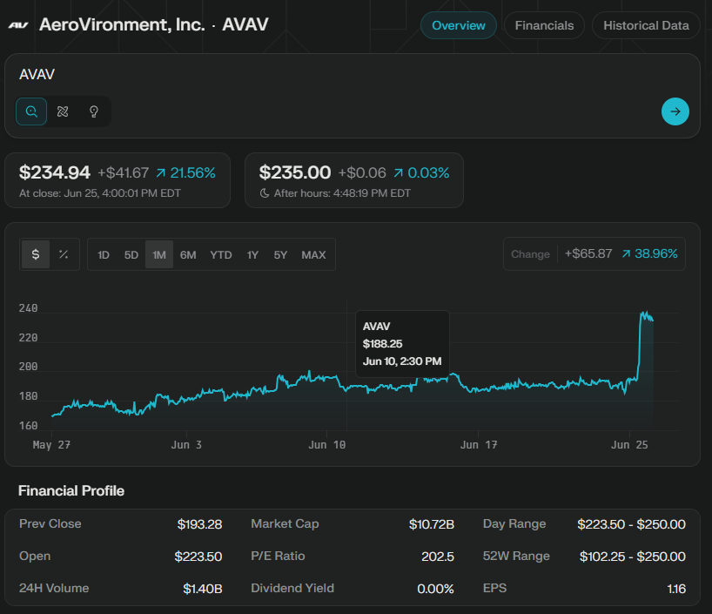
Task: Click the chart tooltip showing $188.25
Action: click(402, 344)
